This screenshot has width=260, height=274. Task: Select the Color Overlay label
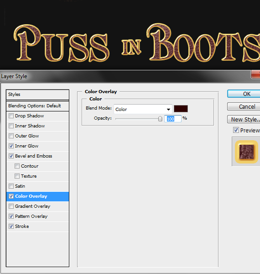31,196
